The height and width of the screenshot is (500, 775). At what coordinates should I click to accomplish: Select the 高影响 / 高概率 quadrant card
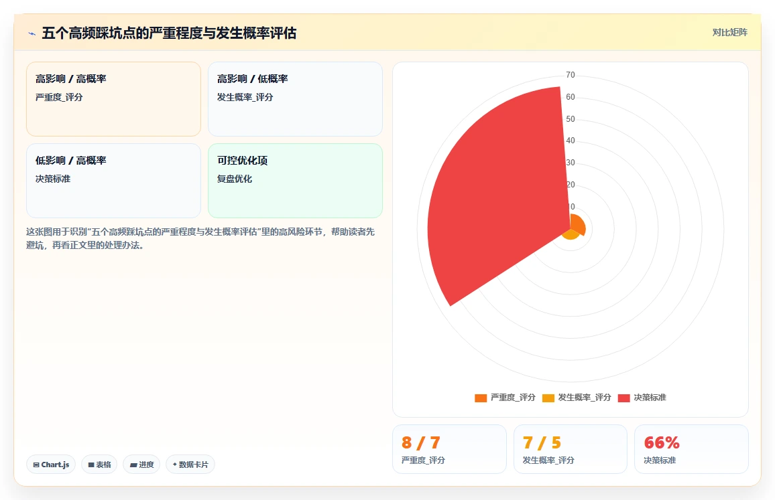(x=114, y=98)
